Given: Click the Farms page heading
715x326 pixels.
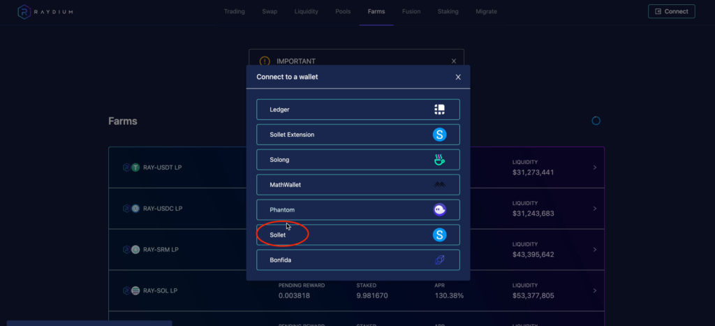Looking at the screenshot, I should click(123, 121).
